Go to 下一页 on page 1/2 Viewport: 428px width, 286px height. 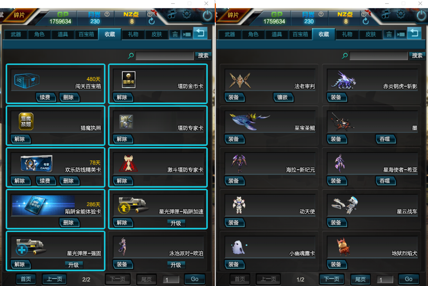pos(332,279)
